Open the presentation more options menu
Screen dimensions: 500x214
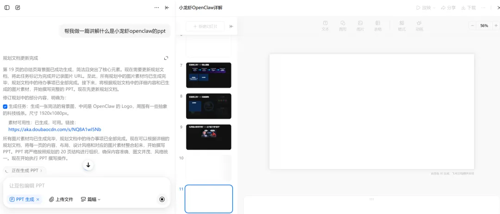point(483,8)
